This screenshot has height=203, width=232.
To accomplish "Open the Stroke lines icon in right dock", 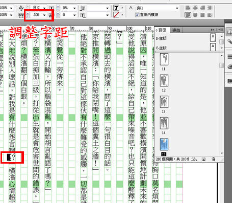I will point(230,56).
